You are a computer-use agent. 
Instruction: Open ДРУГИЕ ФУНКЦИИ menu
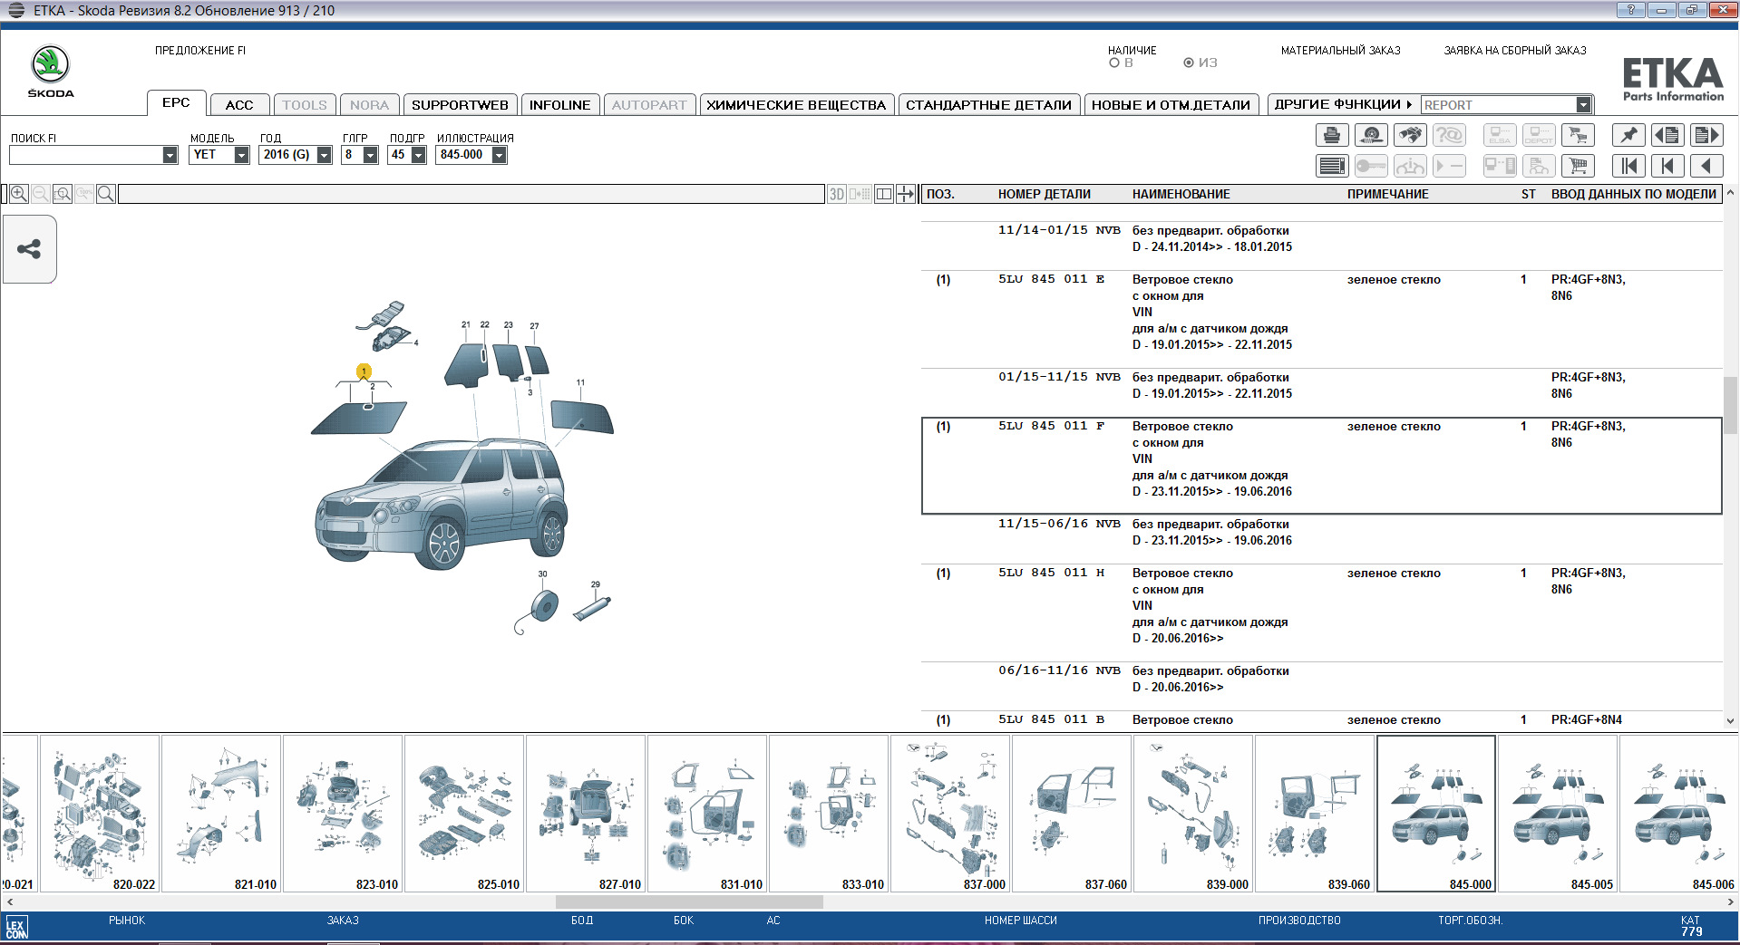point(1343,105)
